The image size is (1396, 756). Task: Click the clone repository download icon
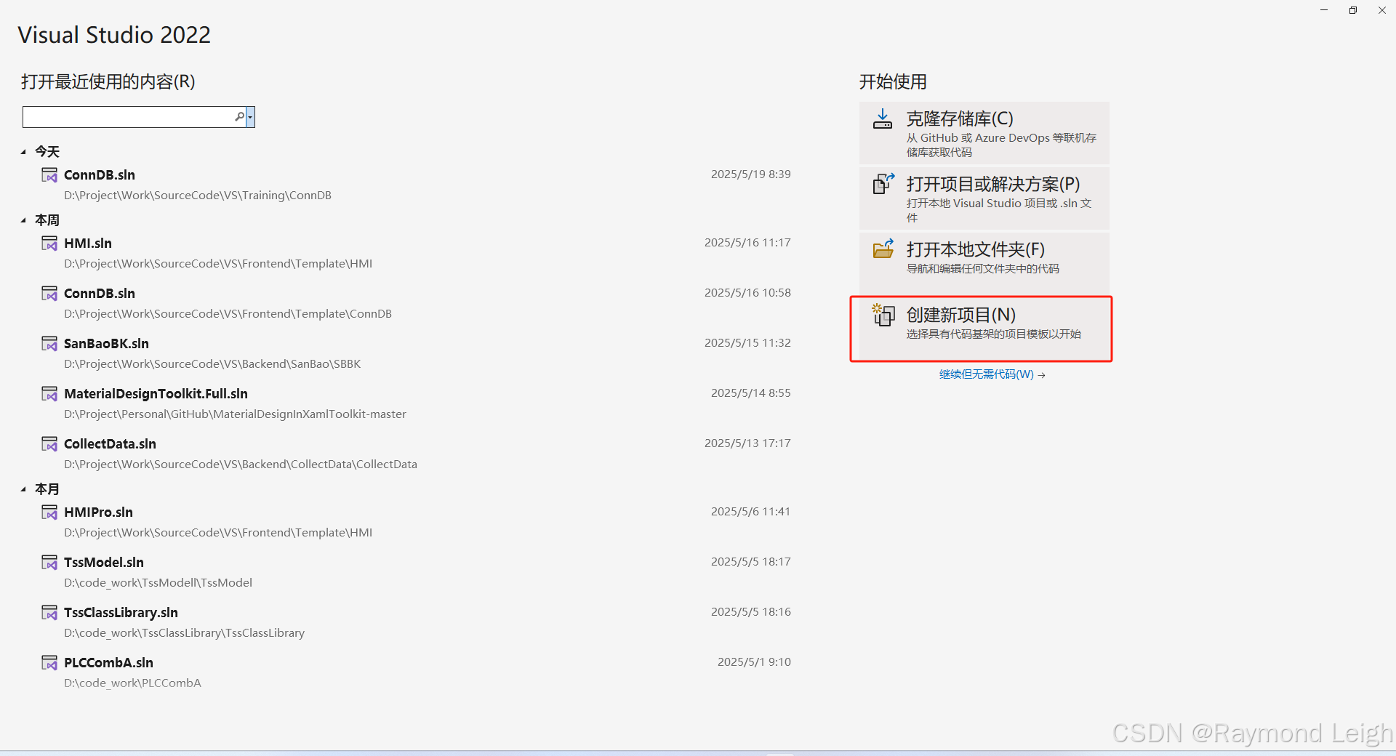pyautogui.click(x=883, y=119)
